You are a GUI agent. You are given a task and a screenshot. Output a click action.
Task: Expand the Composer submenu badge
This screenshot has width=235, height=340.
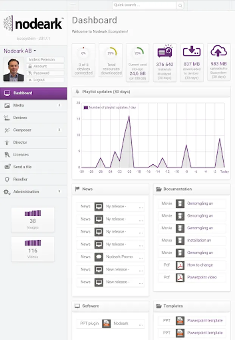59,130
